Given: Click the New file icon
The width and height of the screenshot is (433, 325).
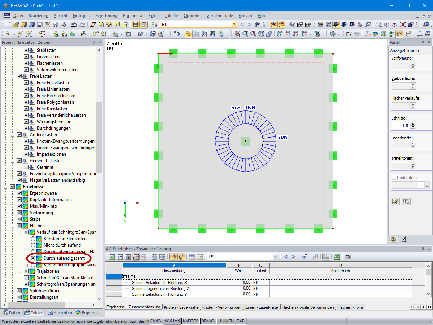Looking at the screenshot, I should [x=8, y=25].
